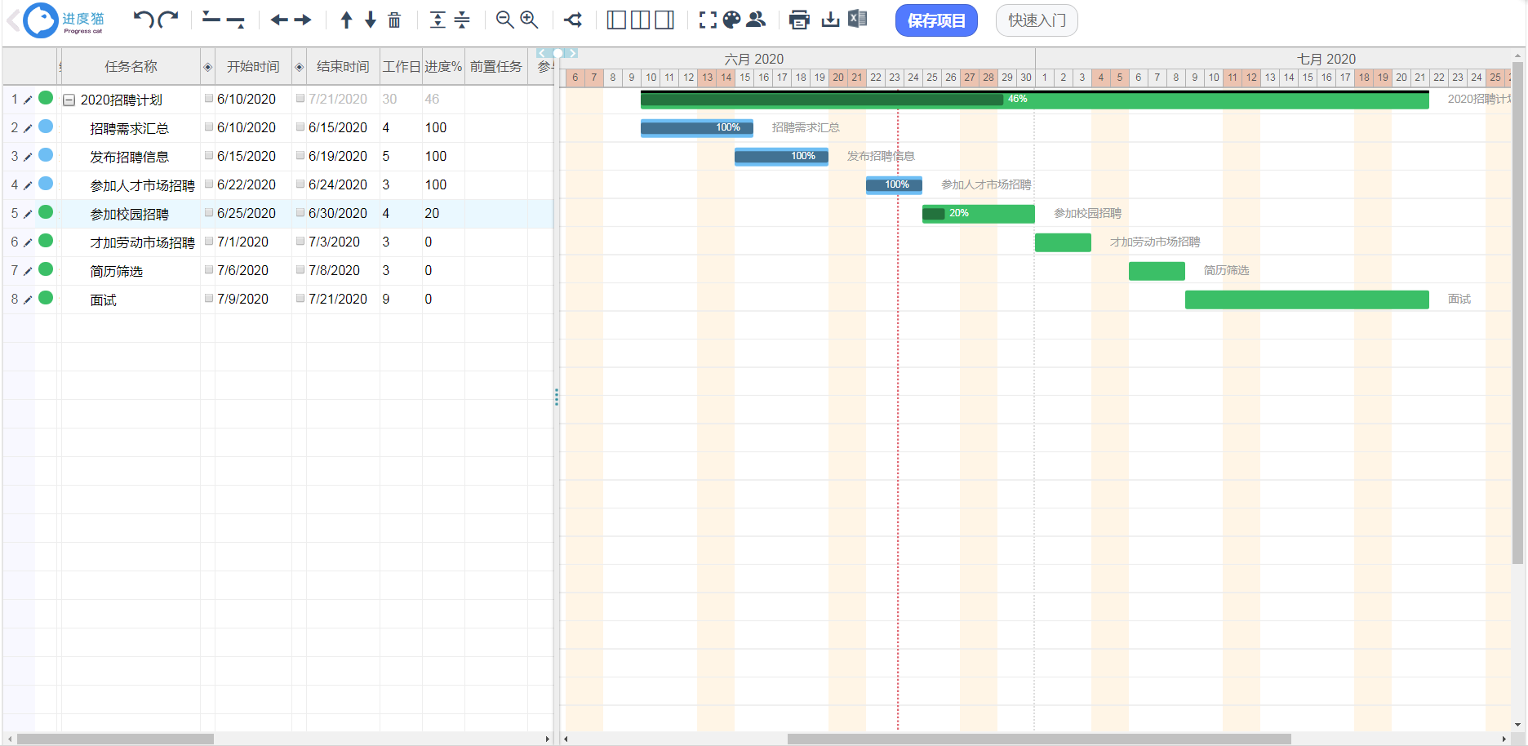Enter fullscreen mode
Image resolution: width=1528 pixels, height=746 pixels.
click(x=708, y=20)
